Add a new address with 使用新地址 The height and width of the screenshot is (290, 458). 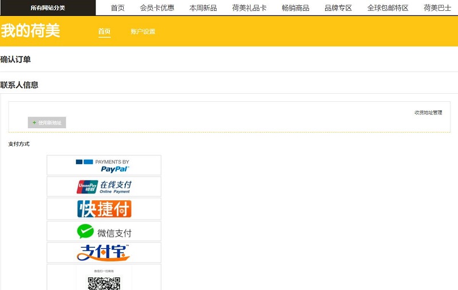point(47,122)
